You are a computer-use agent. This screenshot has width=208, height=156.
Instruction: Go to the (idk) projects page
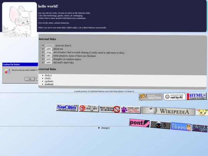pos(49,56)
